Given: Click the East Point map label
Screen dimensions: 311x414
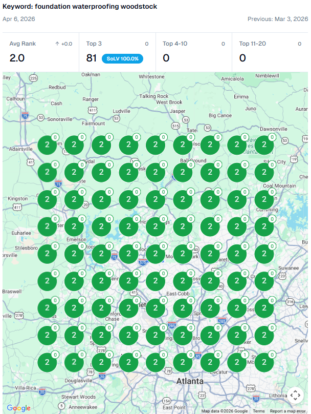Looking at the screenshot, I should pos(174,407).
